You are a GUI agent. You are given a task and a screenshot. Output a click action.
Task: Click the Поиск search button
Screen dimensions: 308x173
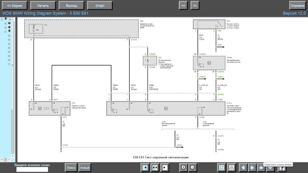click(x=71, y=168)
